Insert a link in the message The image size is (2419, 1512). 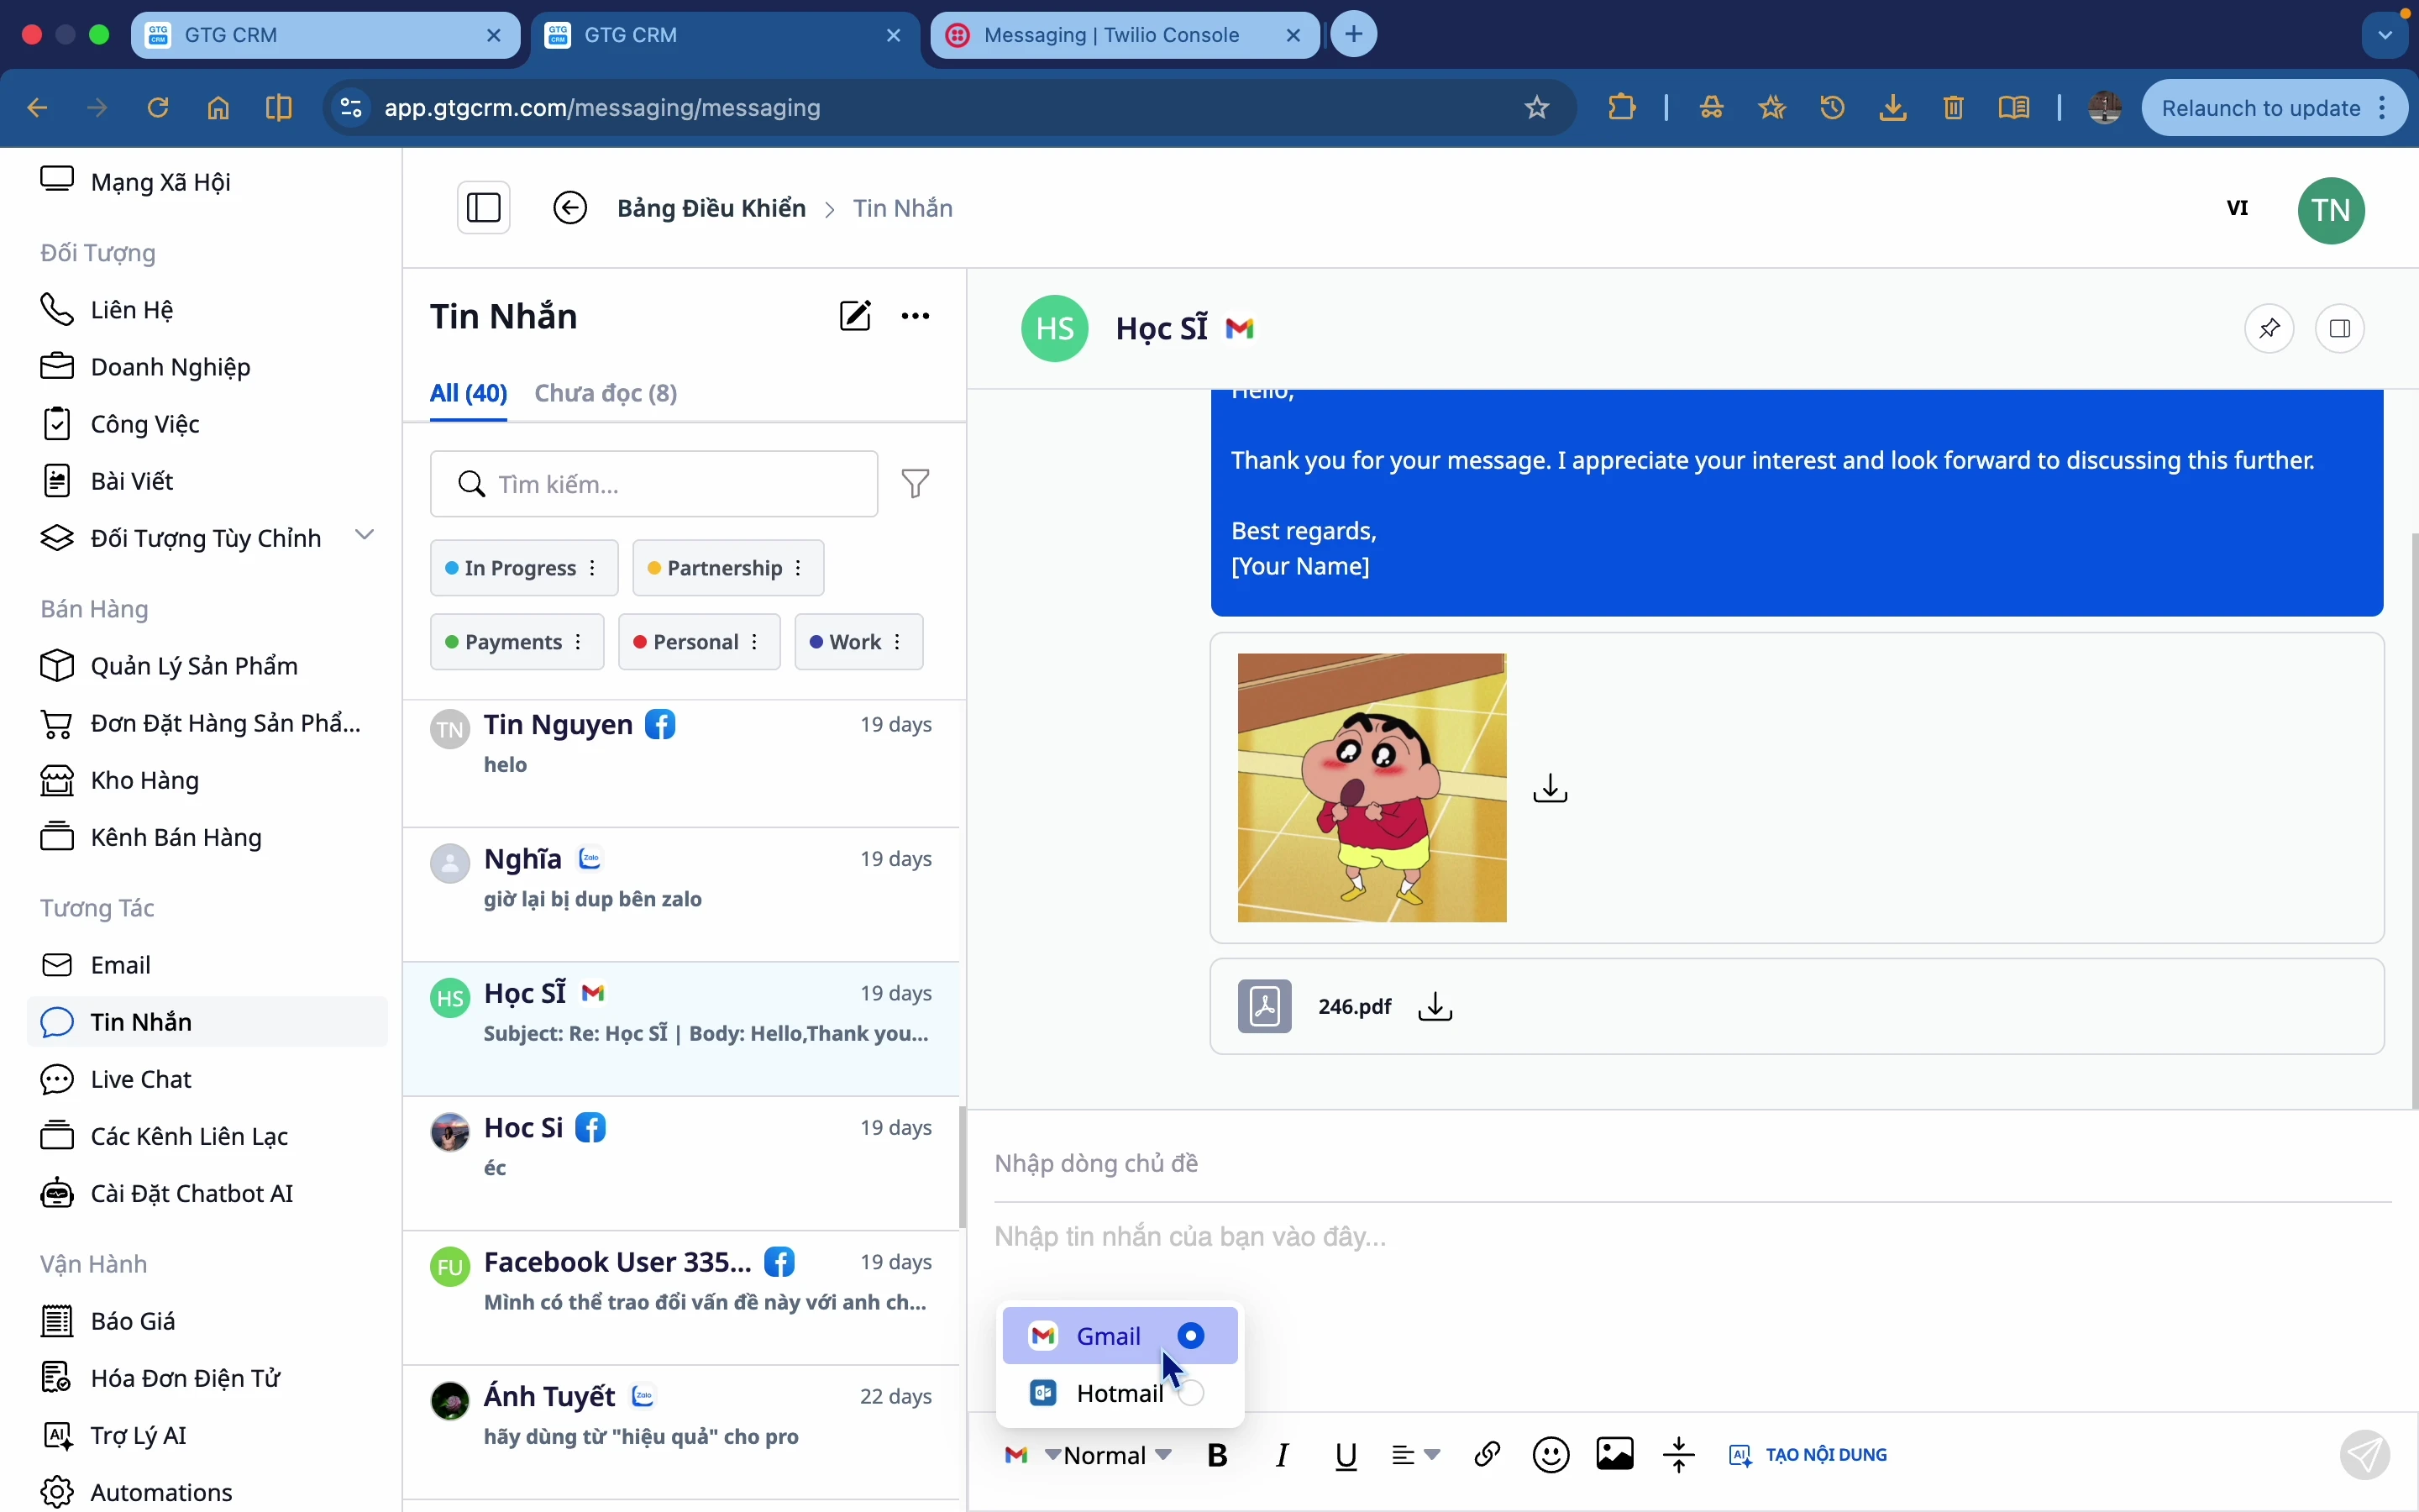(x=1488, y=1455)
